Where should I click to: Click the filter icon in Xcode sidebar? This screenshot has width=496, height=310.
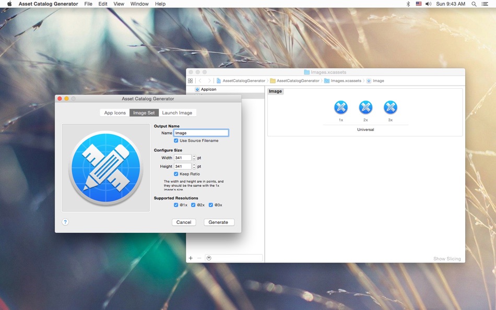tap(209, 258)
